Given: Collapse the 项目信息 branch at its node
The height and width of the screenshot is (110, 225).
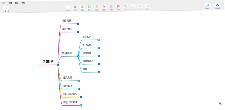Looking at the screenshot, I should pyautogui.click(x=78, y=56).
